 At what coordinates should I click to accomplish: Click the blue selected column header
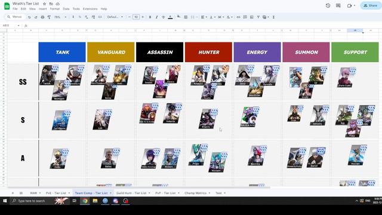click(x=355, y=30)
